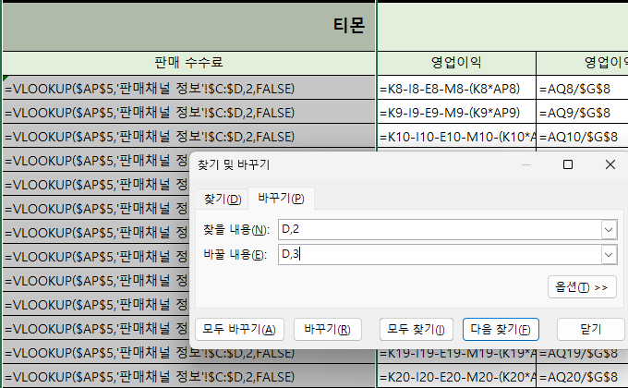Open the 바꿀 내용 dropdown arrow
This screenshot has width=628, height=388.
(609, 255)
